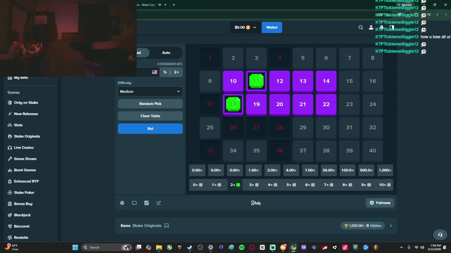Select Keno tile 30
The width and height of the screenshot is (451, 253).
[326, 128]
